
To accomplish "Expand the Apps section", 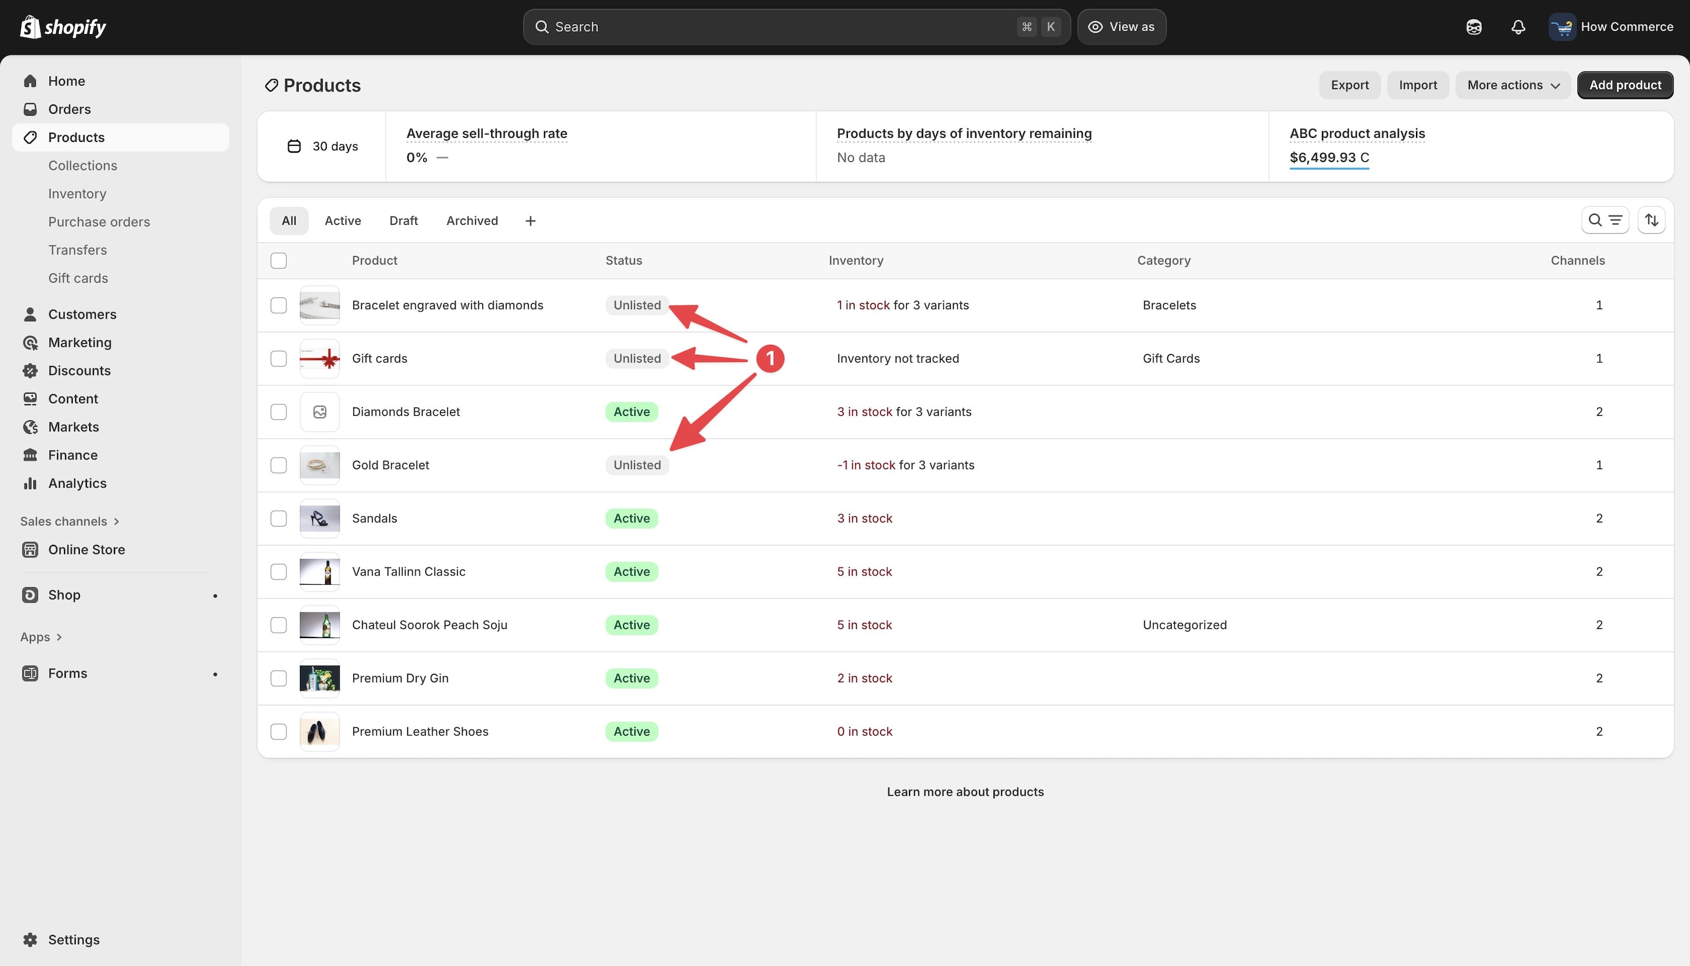I will pos(41,637).
